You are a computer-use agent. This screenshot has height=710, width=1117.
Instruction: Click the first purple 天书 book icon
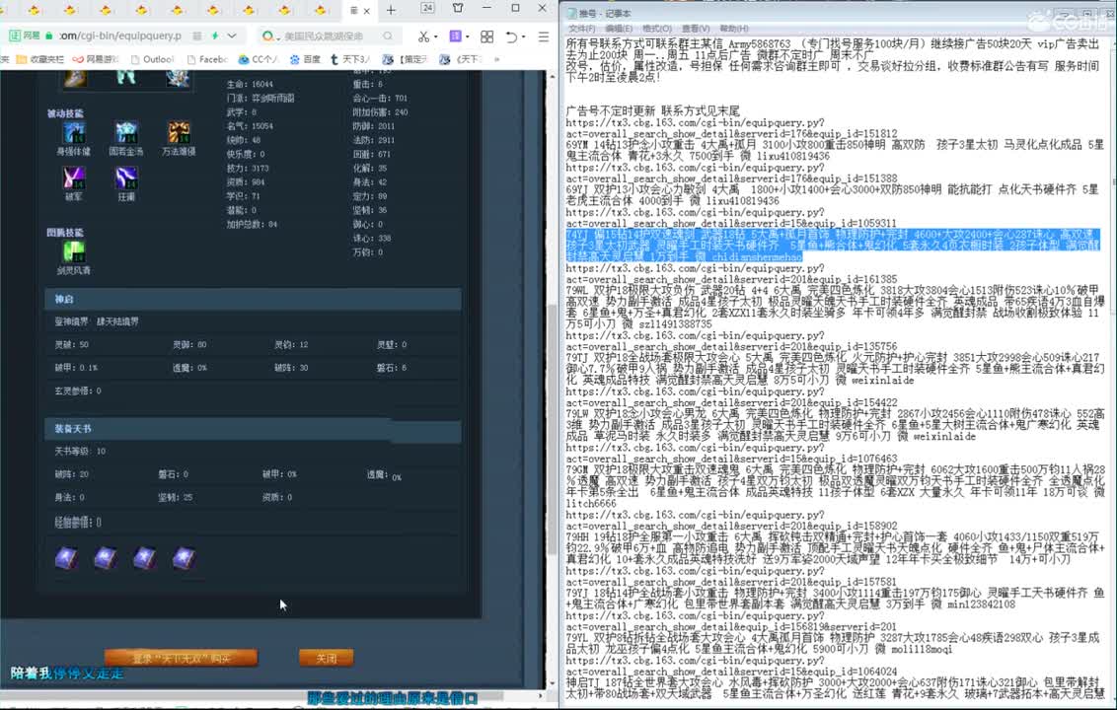66,558
